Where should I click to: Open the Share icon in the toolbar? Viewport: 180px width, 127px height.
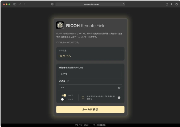pos(167,4)
